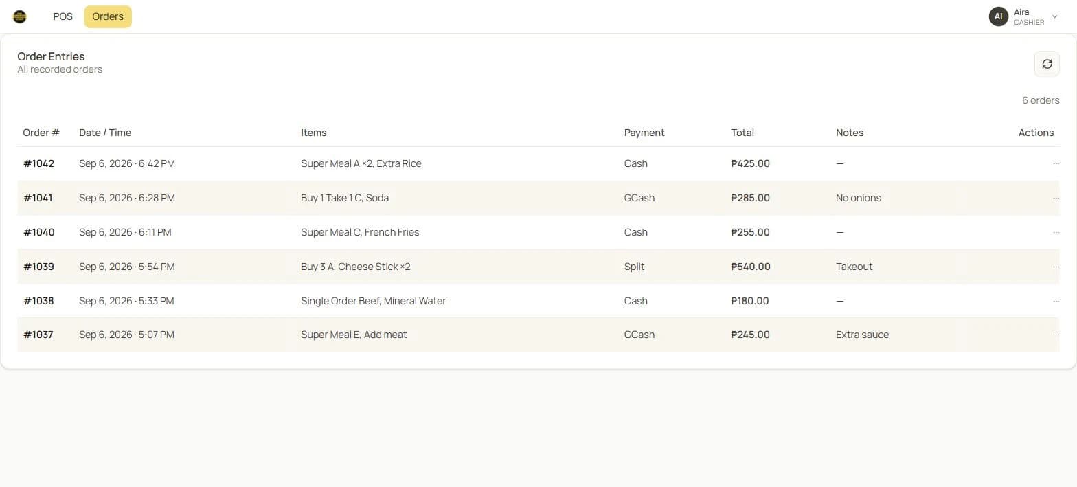Click items 'Buy 3 A, Cheese Stick ×2'

coord(356,267)
